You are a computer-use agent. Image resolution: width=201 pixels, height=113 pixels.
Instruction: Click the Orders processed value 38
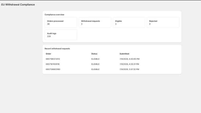point(48,24)
